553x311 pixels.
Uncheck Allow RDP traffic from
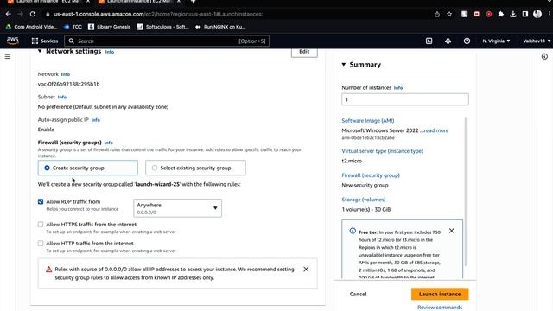pyautogui.click(x=41, y=201)
